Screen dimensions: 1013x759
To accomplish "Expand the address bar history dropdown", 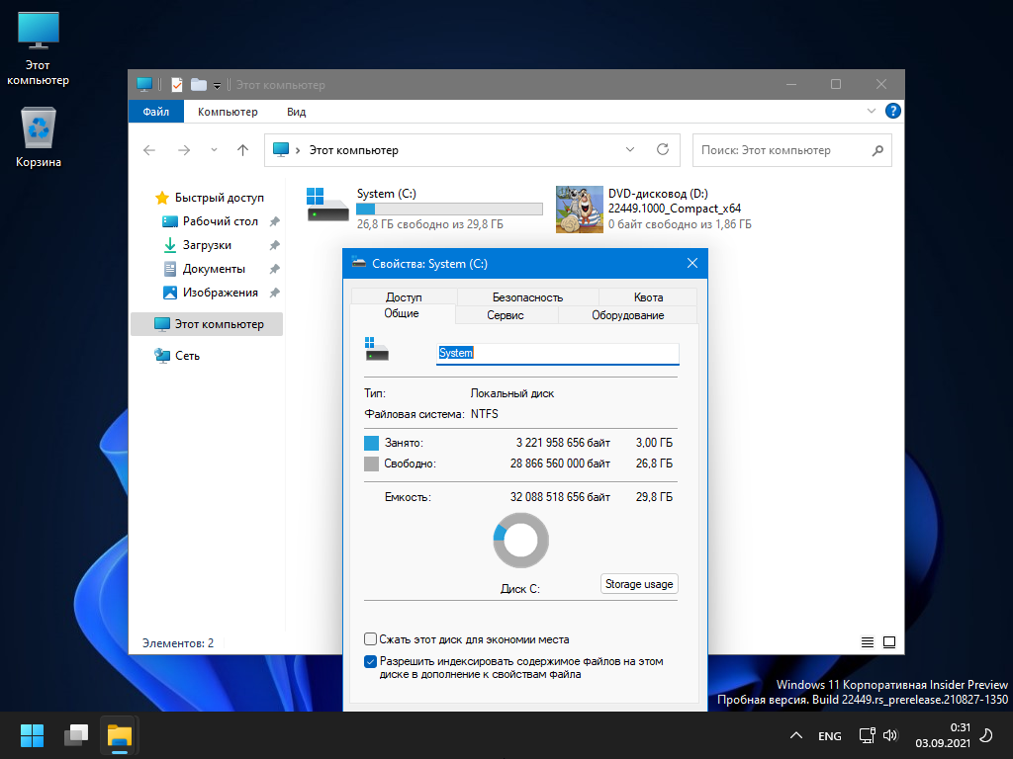I will 631,150.
